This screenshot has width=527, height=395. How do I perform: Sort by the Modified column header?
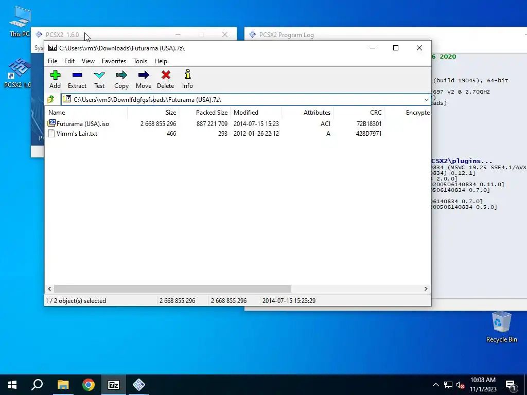click(x=256, y=113)
